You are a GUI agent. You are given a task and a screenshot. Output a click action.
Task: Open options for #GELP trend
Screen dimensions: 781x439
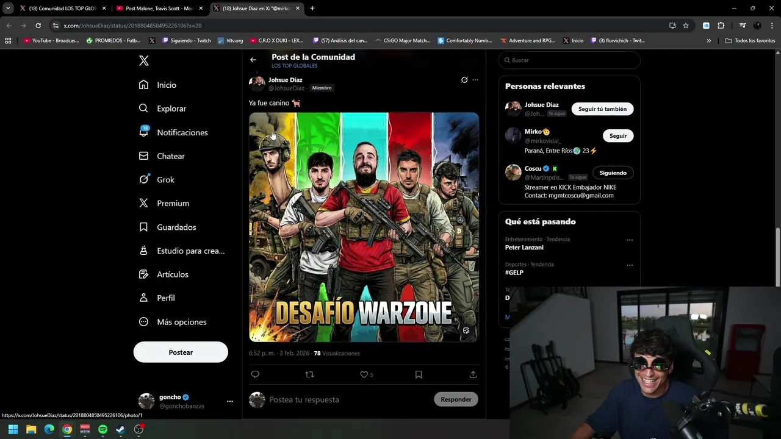630,265
